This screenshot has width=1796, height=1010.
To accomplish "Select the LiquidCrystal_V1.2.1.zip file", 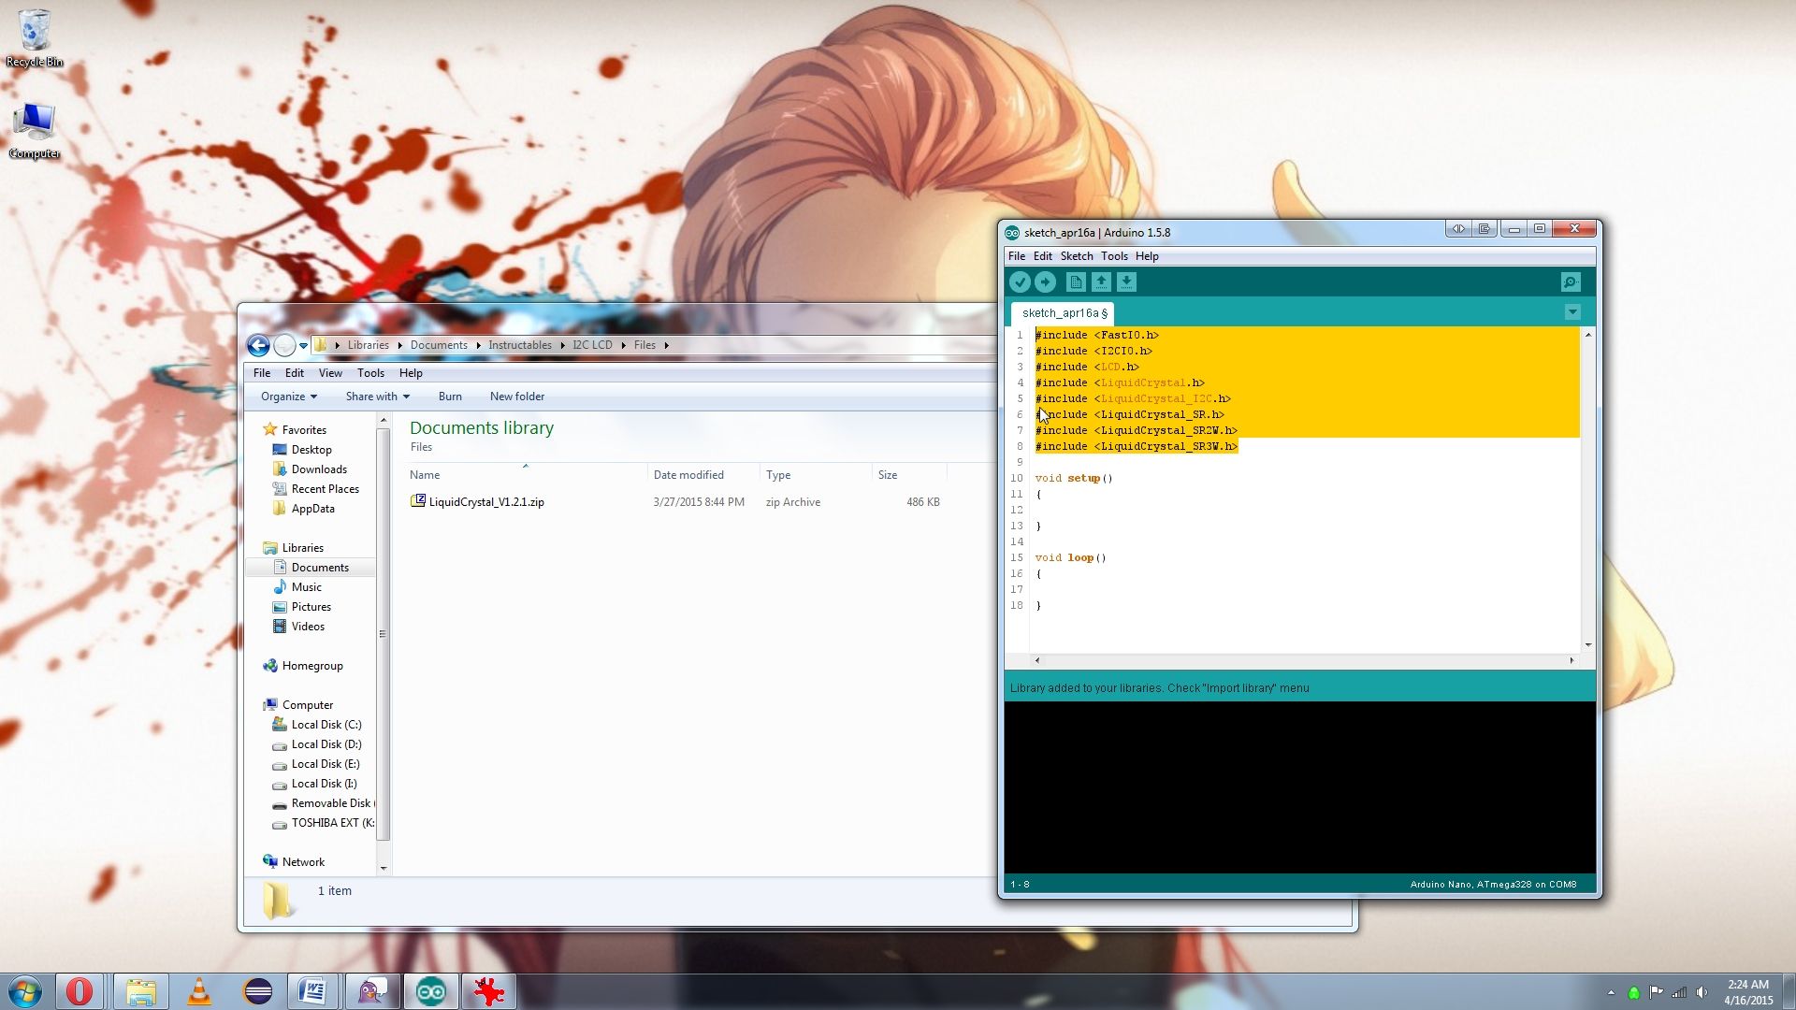I will (485, 502).
